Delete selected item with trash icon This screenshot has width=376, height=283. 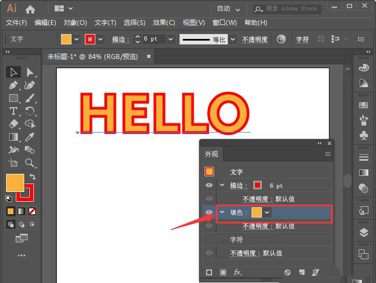(316, 273)
